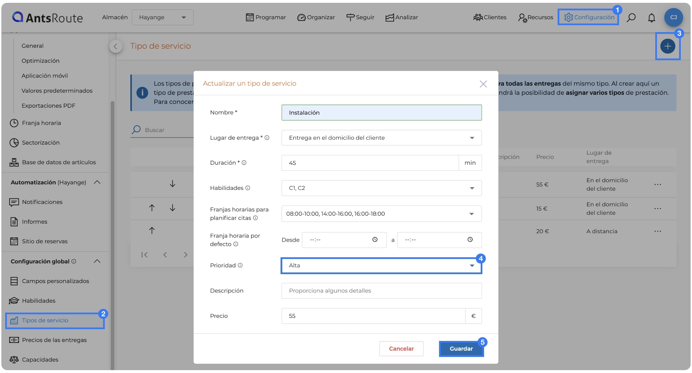The image size is (692, 373).
Task: Click the Guardar button
Action: click(x=461, y=349)
